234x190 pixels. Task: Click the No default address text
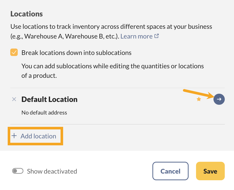(44, 112)
